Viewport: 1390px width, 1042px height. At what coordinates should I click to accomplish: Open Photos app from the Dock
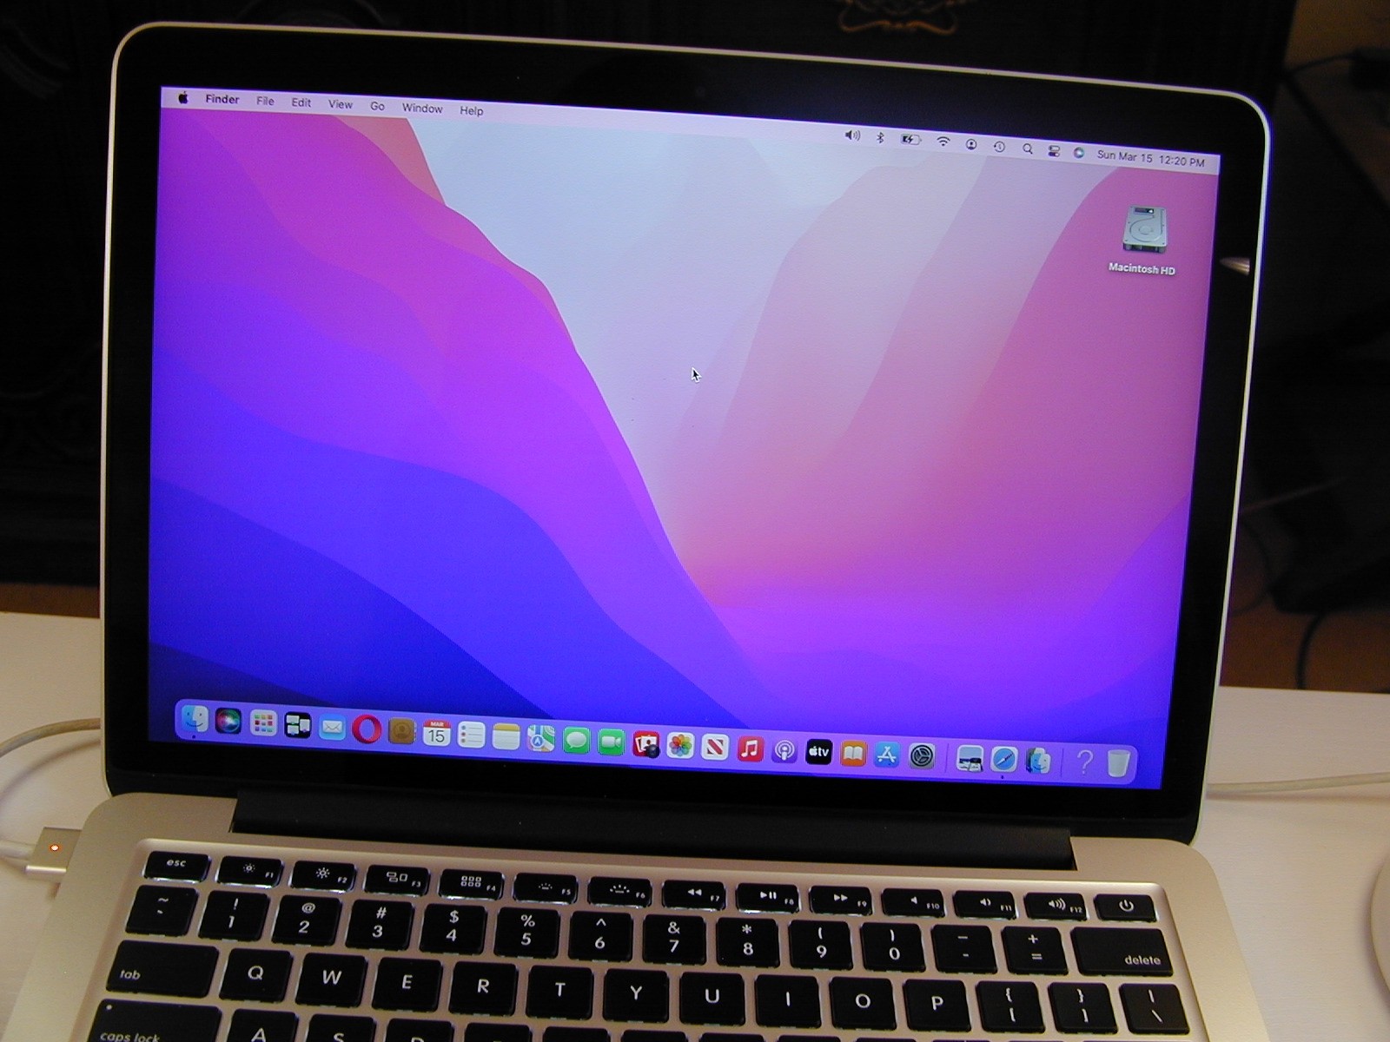coord(680,746)
